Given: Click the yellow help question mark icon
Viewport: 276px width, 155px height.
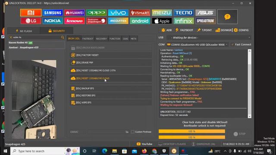Looking at the screenshot, I should tap(227, 17).
